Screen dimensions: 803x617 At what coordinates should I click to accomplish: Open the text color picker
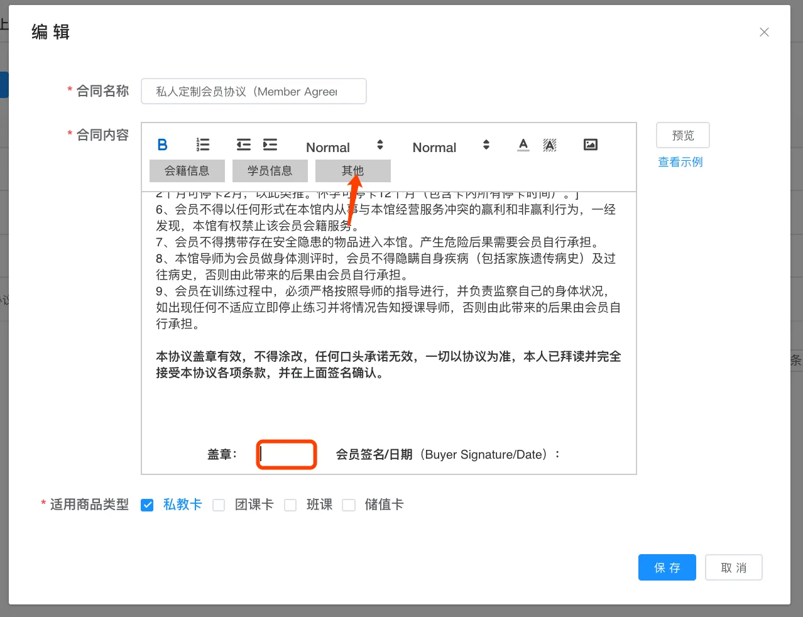click(523, 145)
